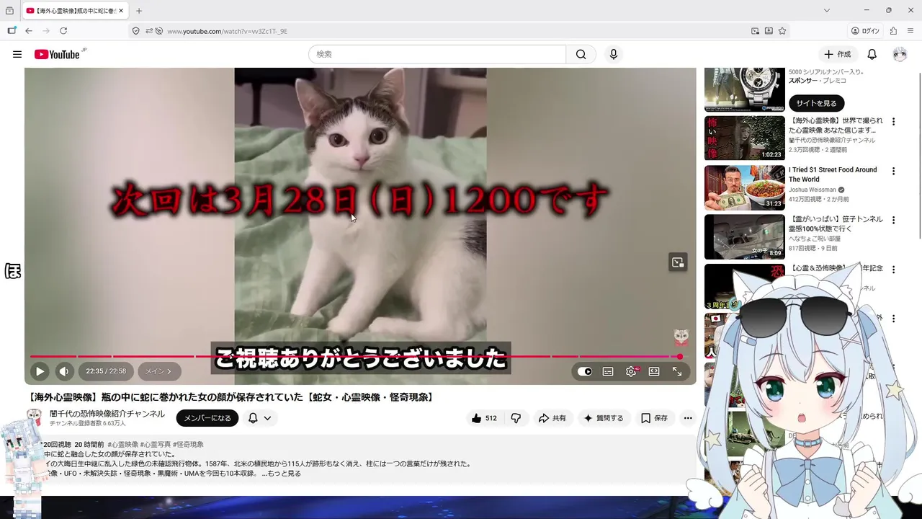Click the page scrollbar
Viewport: 922px width, 519px height.
point(918,155)
